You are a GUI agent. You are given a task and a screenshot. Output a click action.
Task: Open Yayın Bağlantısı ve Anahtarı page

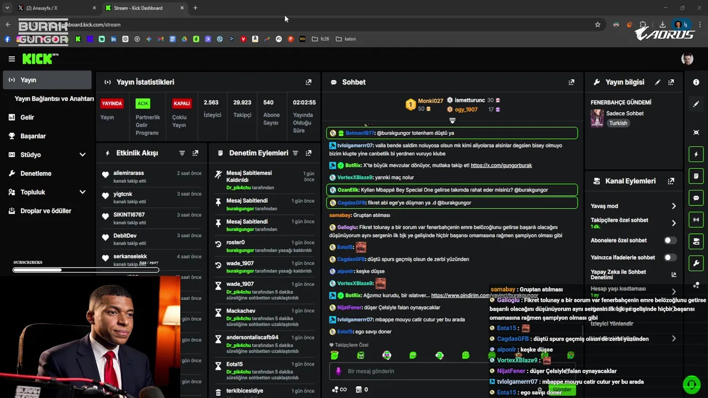coord(54,99)
